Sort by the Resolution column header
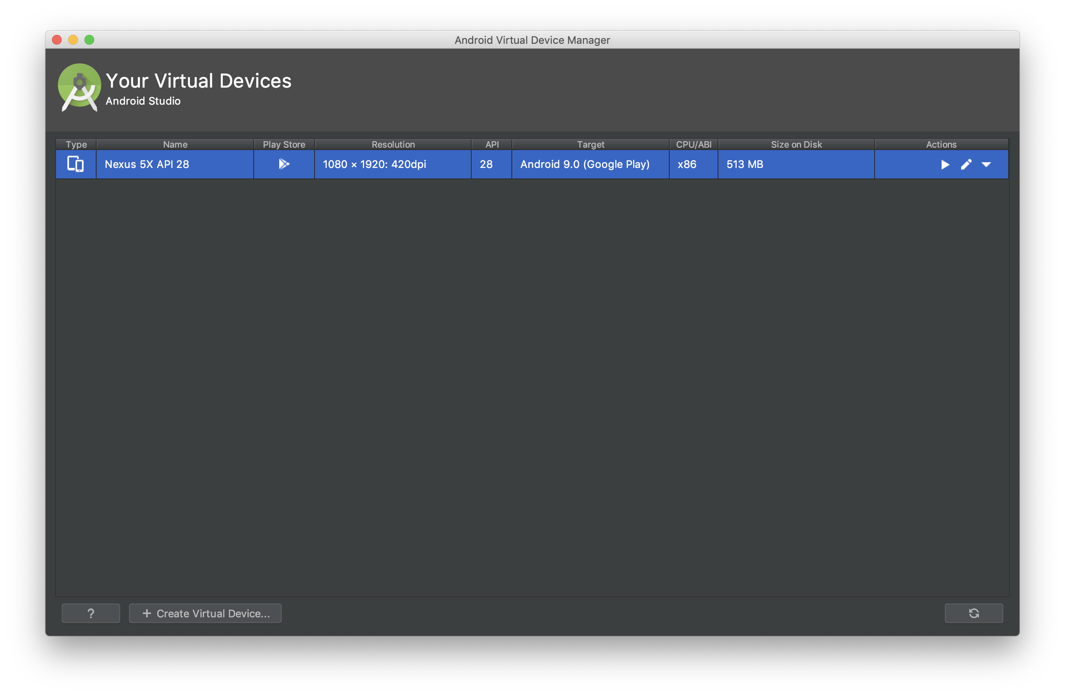Viewport: 1065px width, 696px height. (x=393, y=144)
